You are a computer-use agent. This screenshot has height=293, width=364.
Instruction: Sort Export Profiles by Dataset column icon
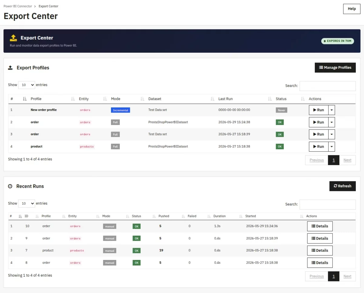click(212, 99)
